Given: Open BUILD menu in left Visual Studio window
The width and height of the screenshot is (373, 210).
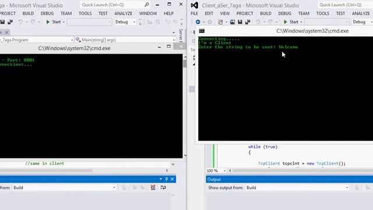Looking at the screenshot, I should [x=28, y=13].
